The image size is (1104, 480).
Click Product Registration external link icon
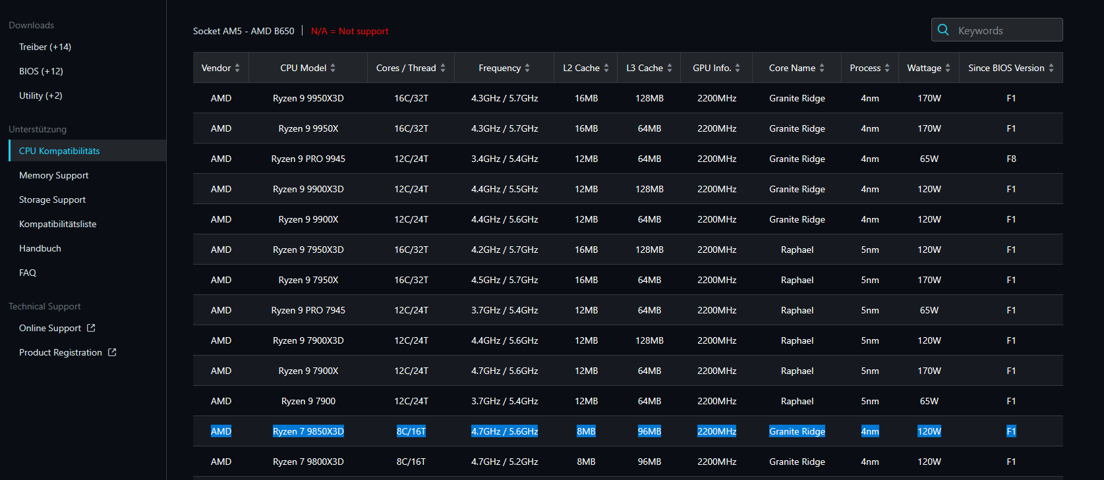(x=112, y=352)
